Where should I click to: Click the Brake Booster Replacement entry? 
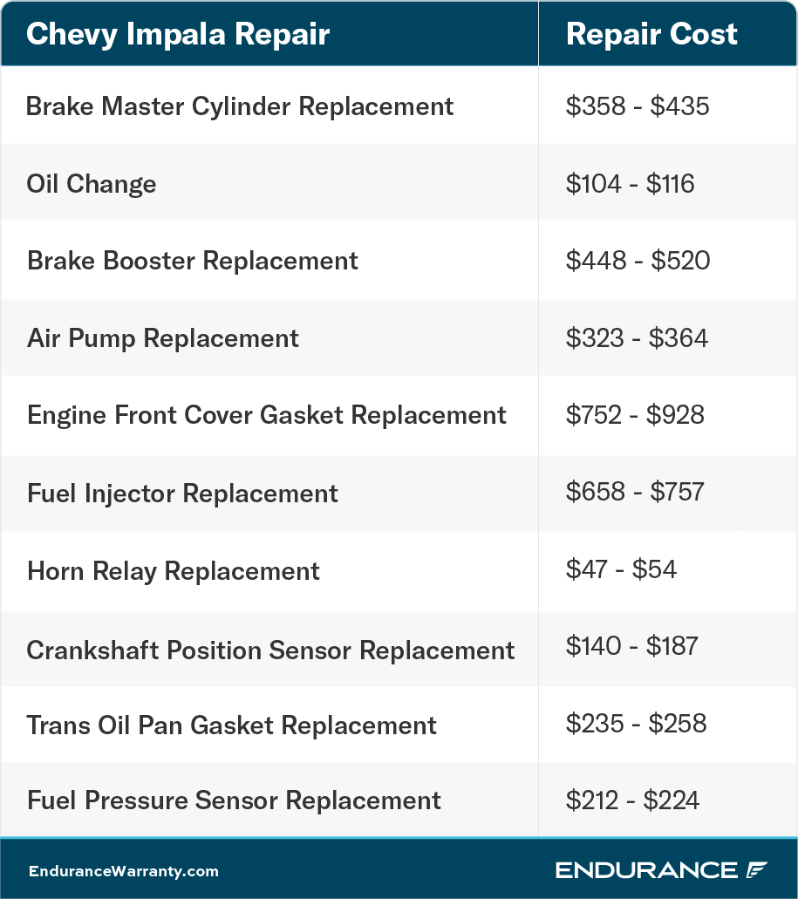(192, 261)
